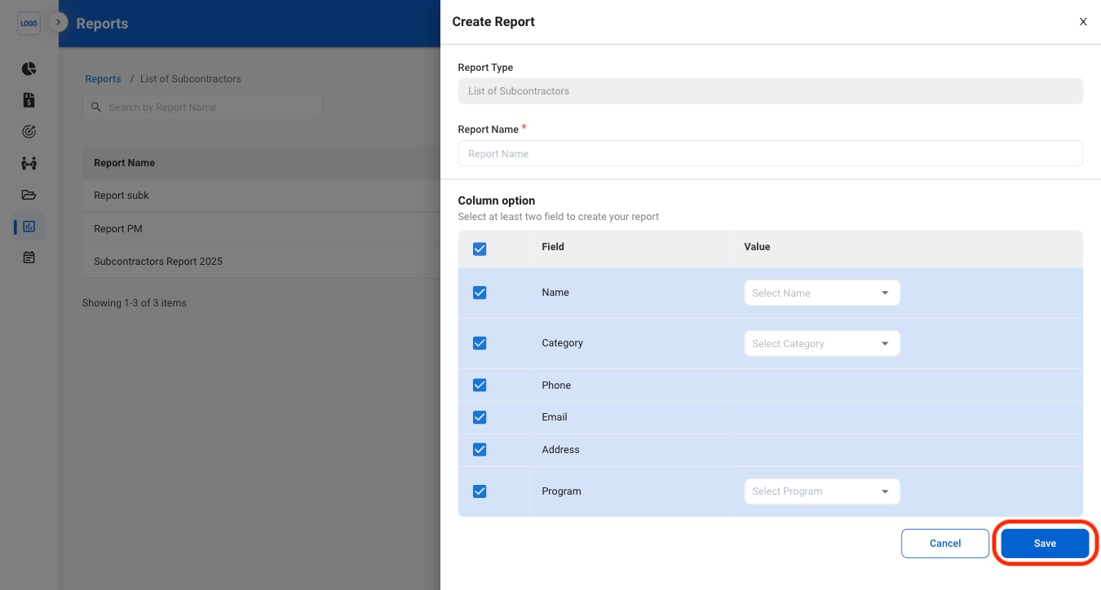Close the Create Report panel
This screenshot has height=590, width=1101.
click(1083, 22)
